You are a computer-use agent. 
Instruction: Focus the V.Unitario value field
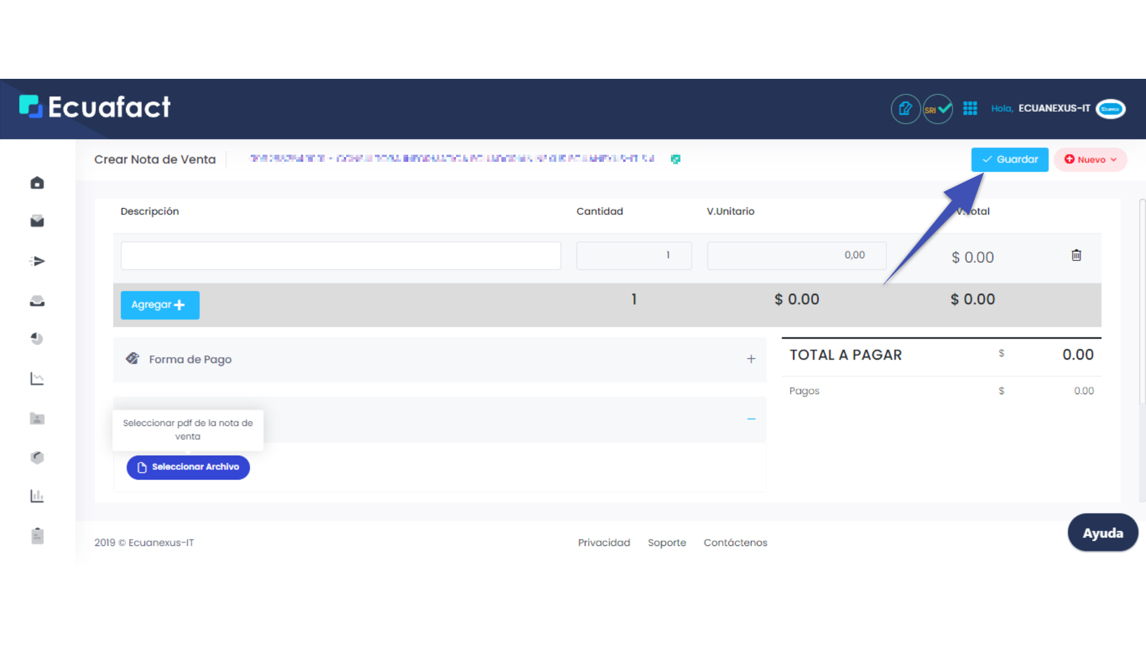(x=796, y=256)
